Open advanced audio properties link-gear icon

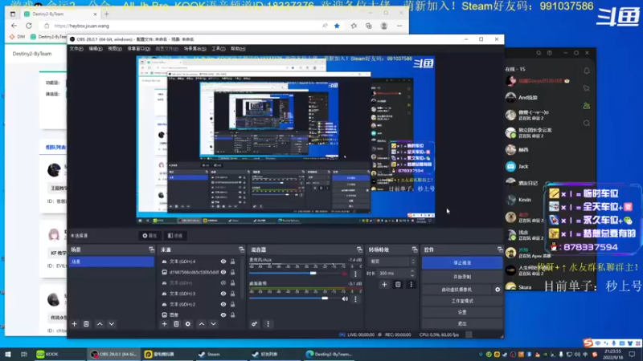click(254, 324)
